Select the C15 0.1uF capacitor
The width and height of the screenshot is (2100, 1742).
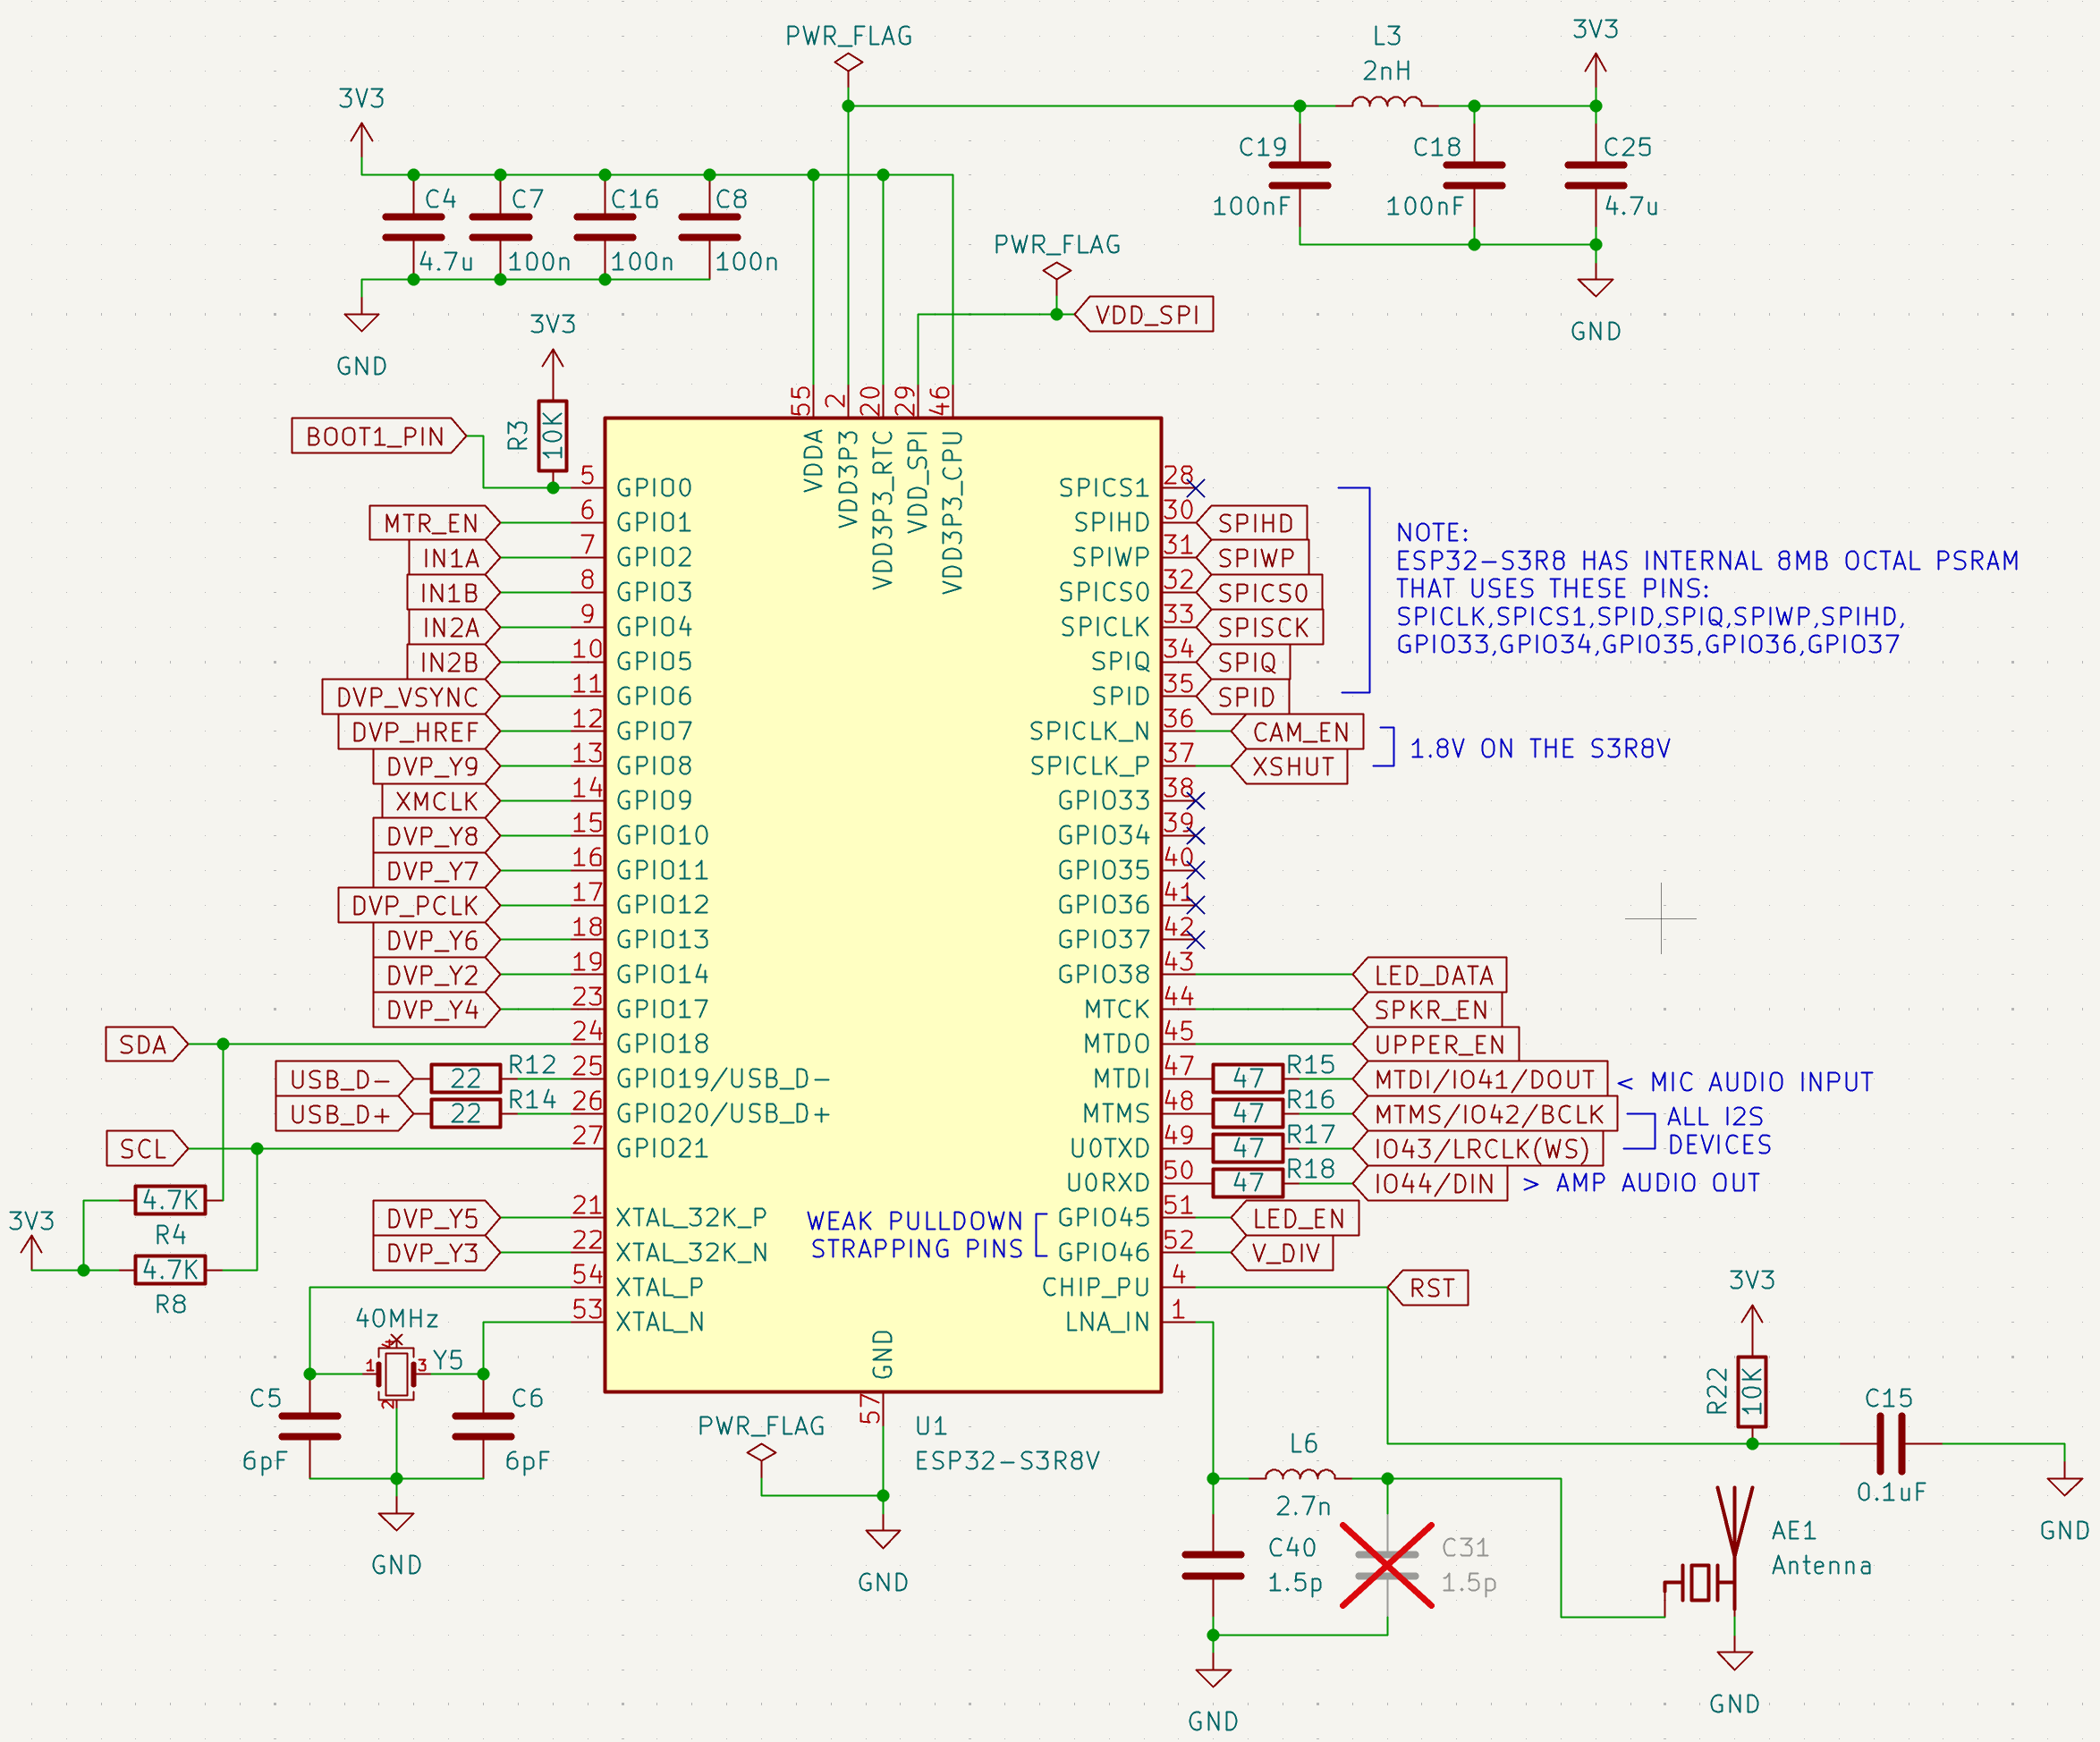point(1890,1444)
